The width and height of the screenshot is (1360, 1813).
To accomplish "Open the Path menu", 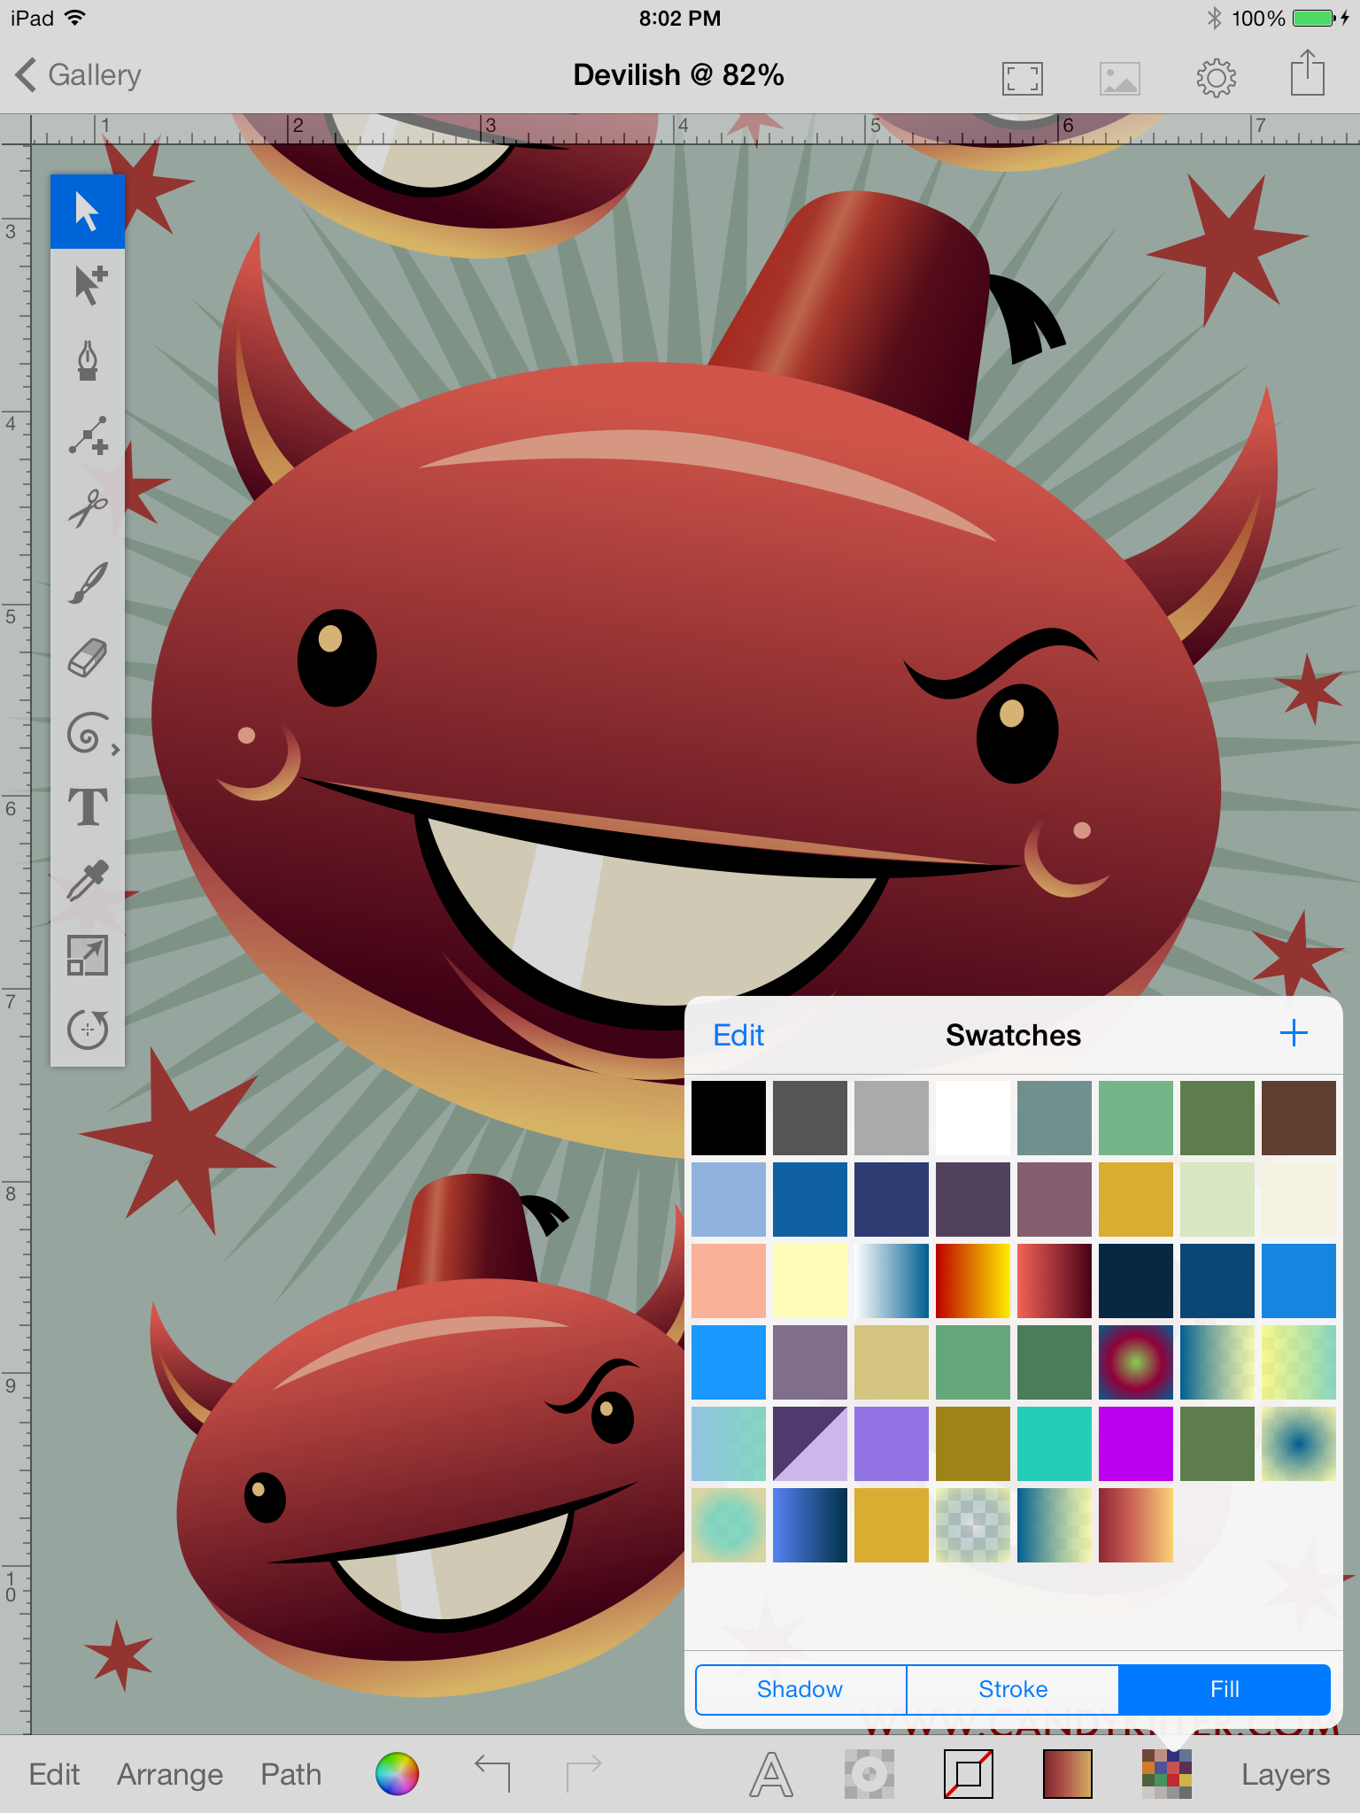I will 290,1774.
